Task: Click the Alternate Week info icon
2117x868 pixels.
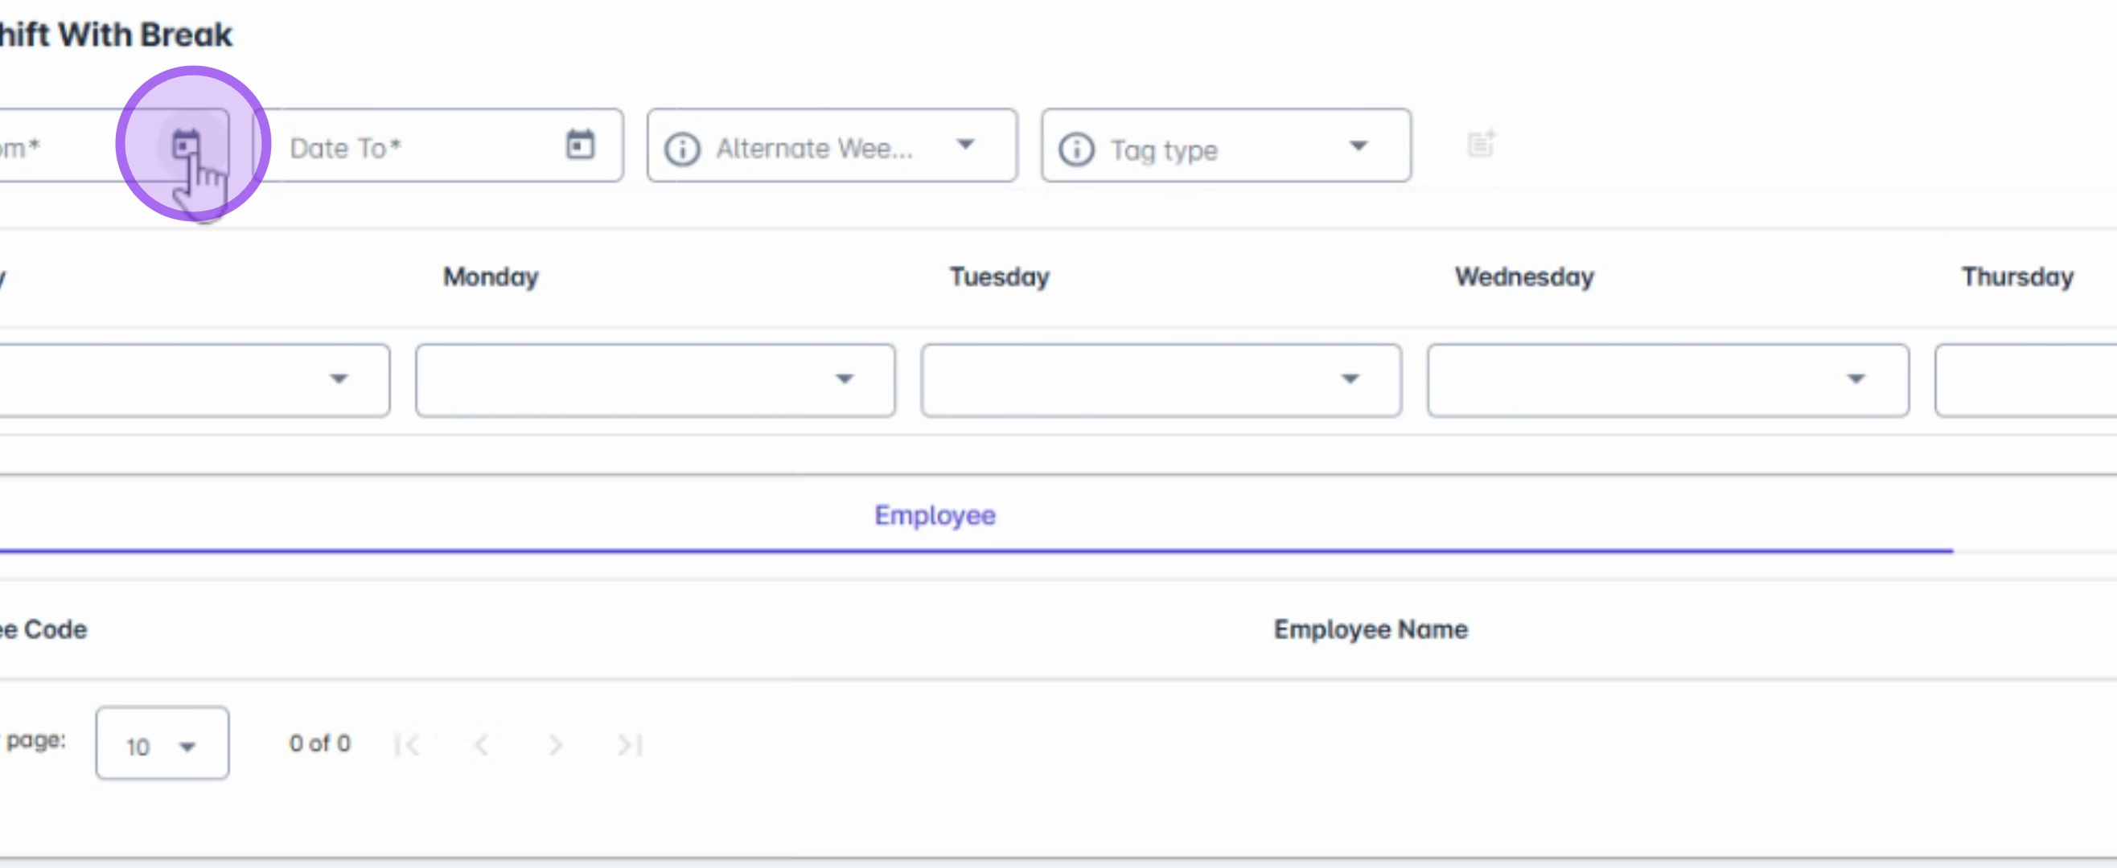Action: 681,149
